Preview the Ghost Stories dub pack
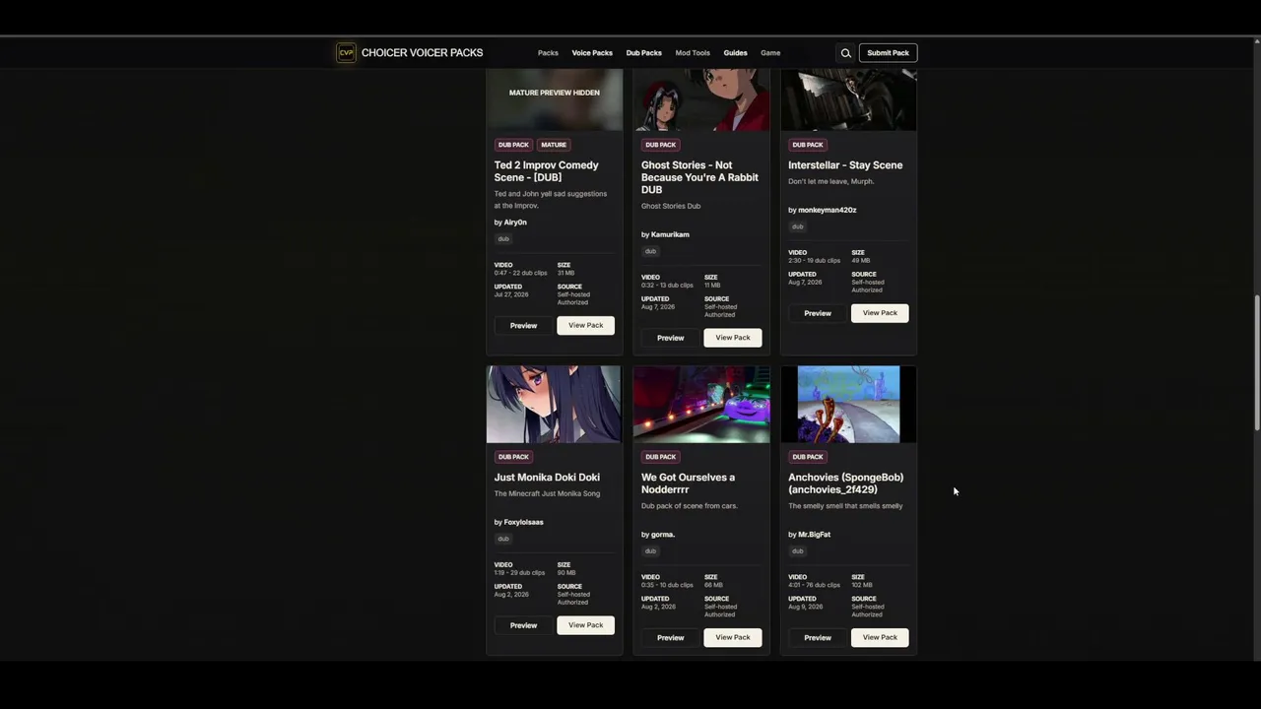 click(x=670, y=338)
